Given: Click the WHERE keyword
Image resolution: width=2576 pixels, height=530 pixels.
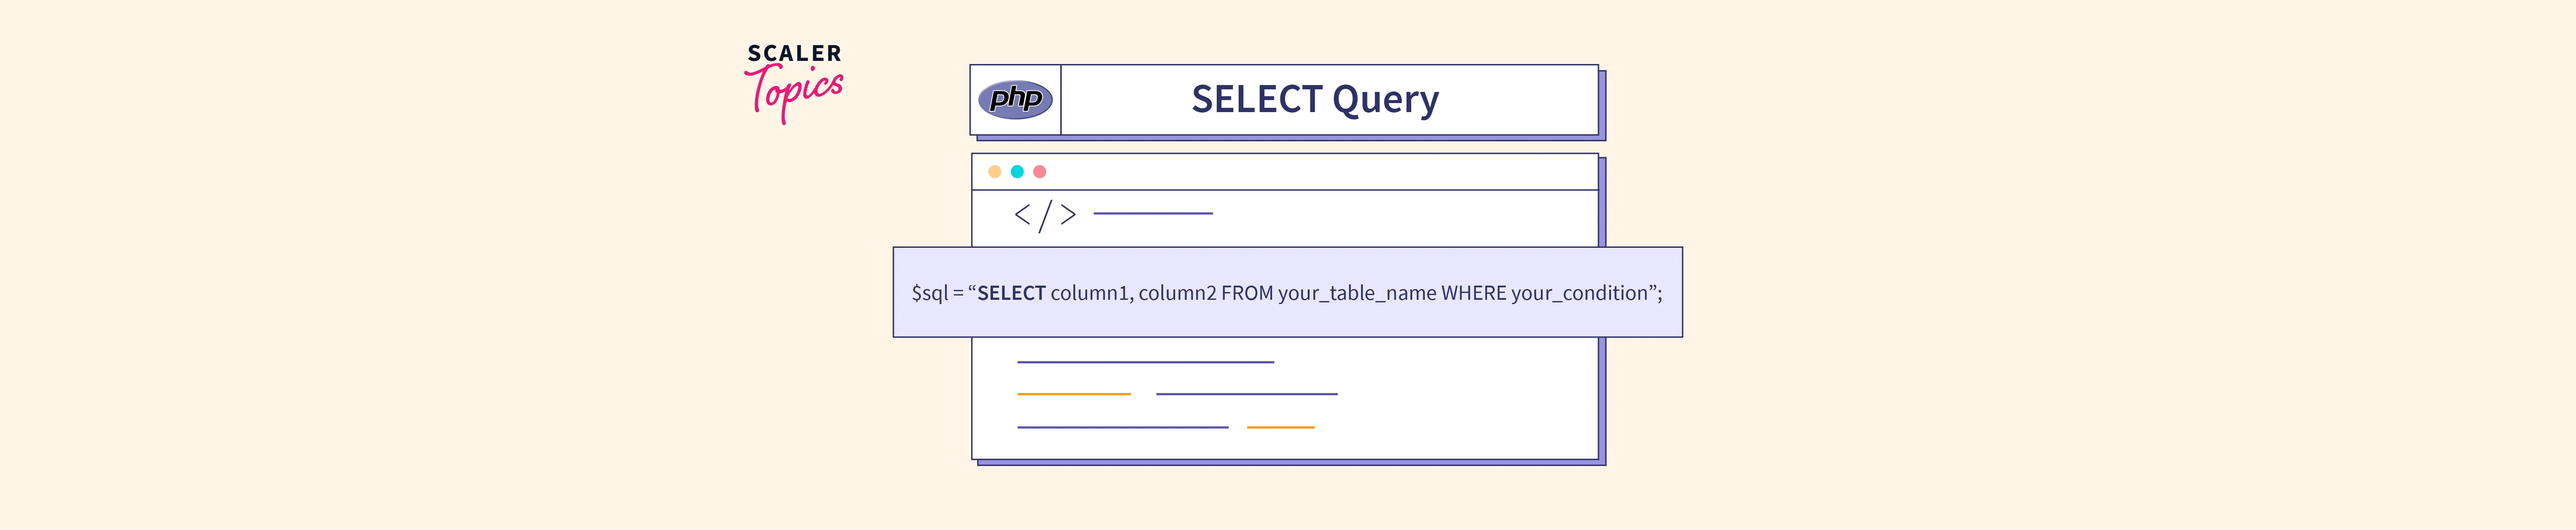Looking at the screenshot, I should coord(1473,293).
